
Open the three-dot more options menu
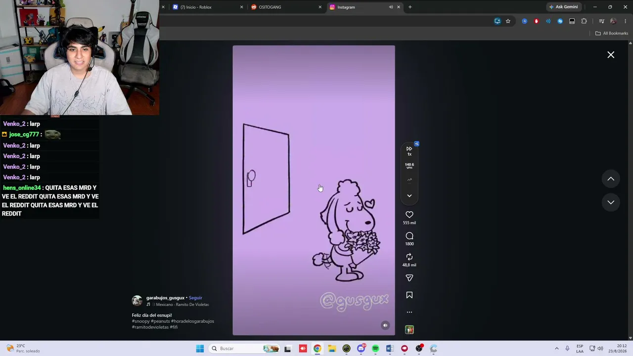(409, 312)
